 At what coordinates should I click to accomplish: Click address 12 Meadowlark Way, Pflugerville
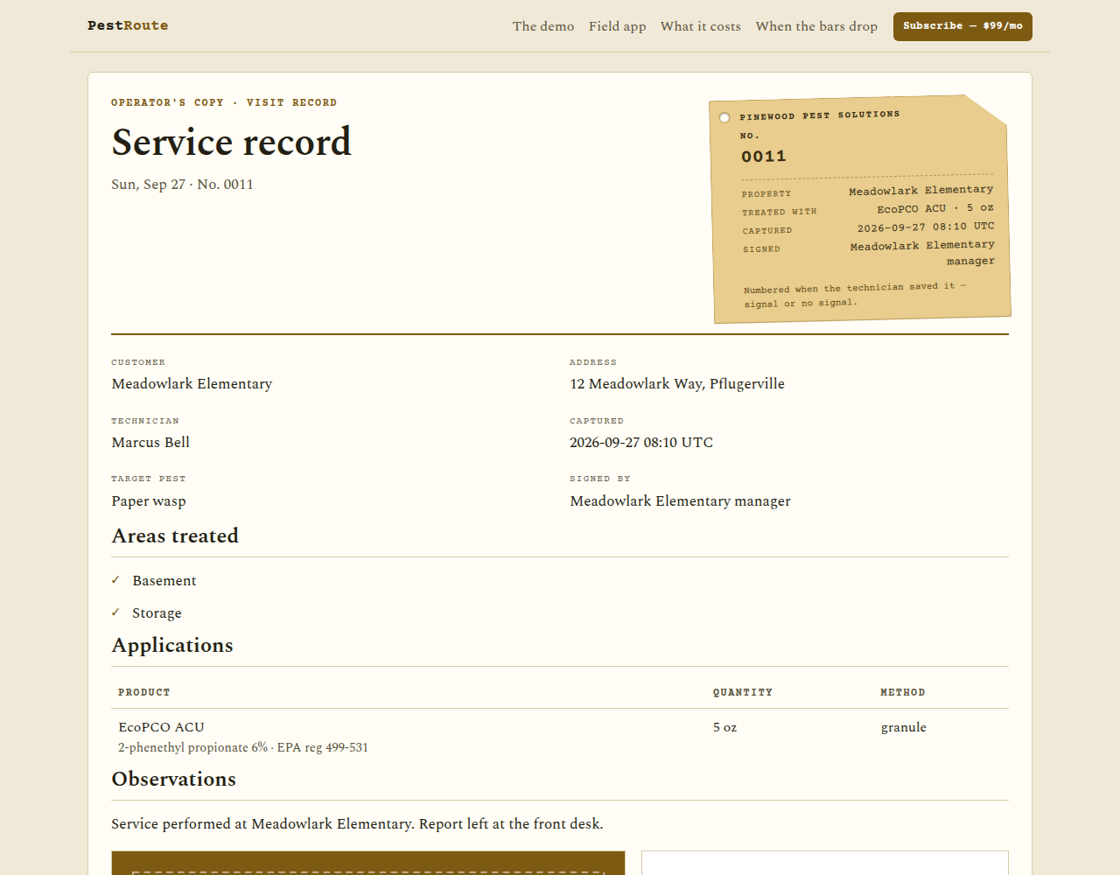click(677, 384)
